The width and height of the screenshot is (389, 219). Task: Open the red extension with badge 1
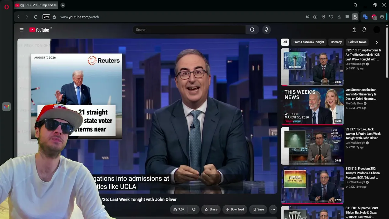pyautogui.click(x=374, y=17)
